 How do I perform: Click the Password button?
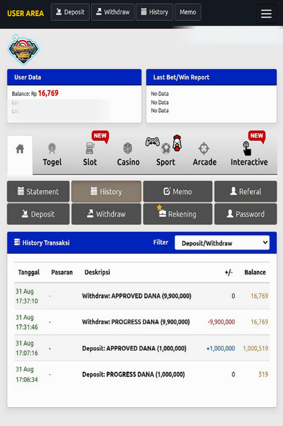pos(245,214)
